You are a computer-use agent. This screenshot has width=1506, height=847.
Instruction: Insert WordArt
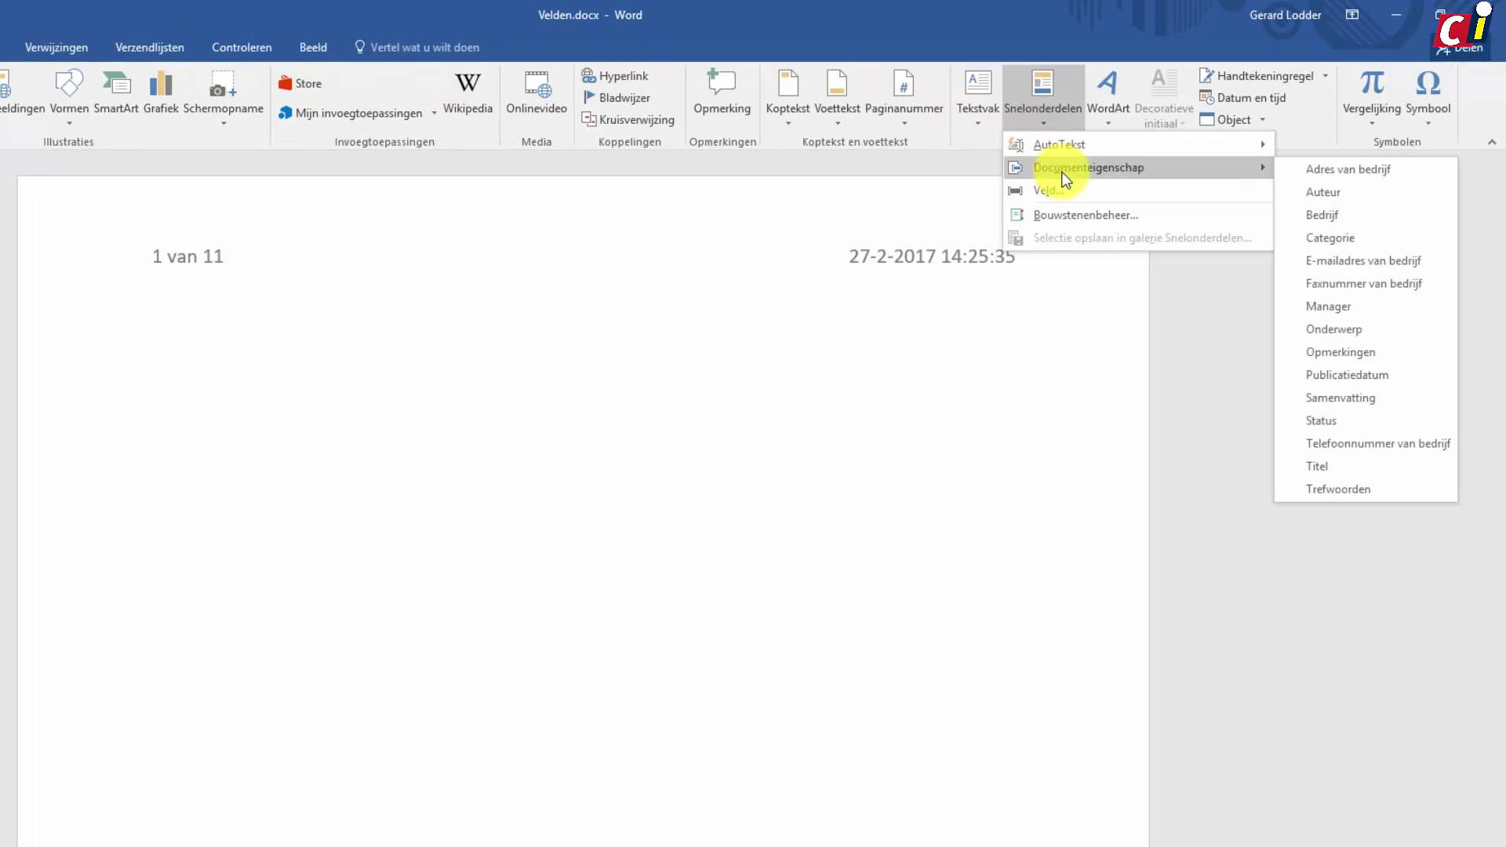(1107, 93)
